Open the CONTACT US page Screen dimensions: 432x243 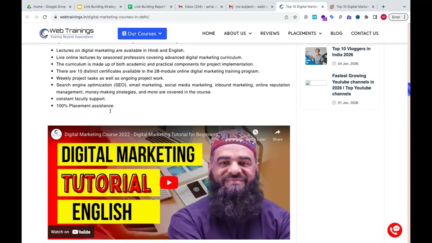[x=364, y=33]
